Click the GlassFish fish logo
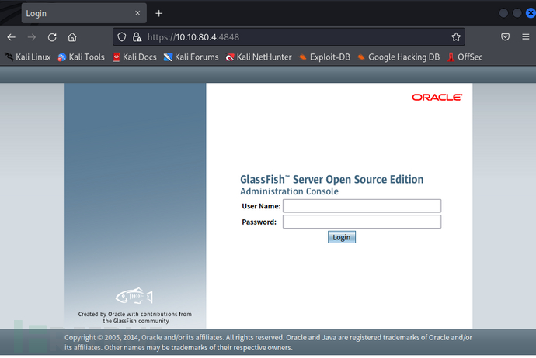 (134, 295)
